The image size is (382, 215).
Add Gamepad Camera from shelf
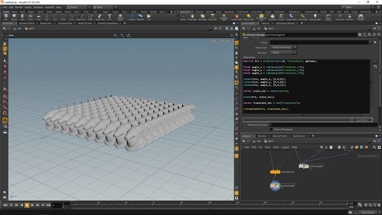[361, 17]
